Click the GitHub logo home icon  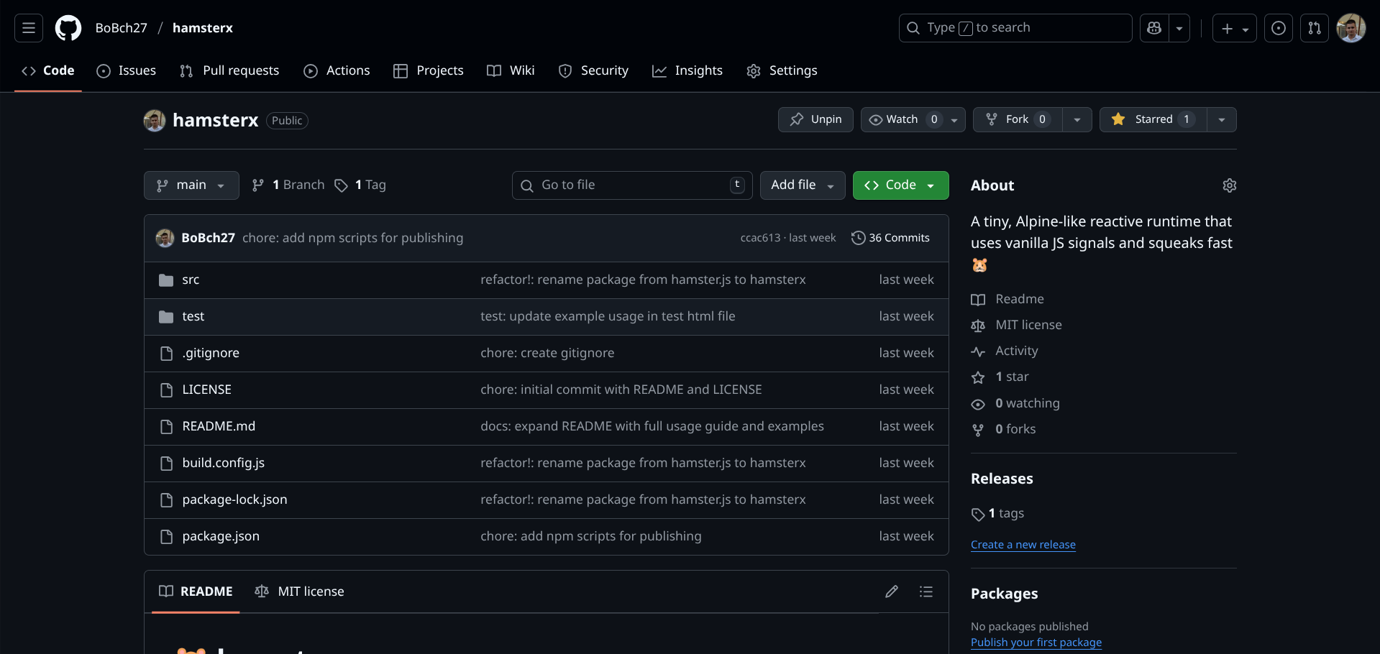click(68, 28)
